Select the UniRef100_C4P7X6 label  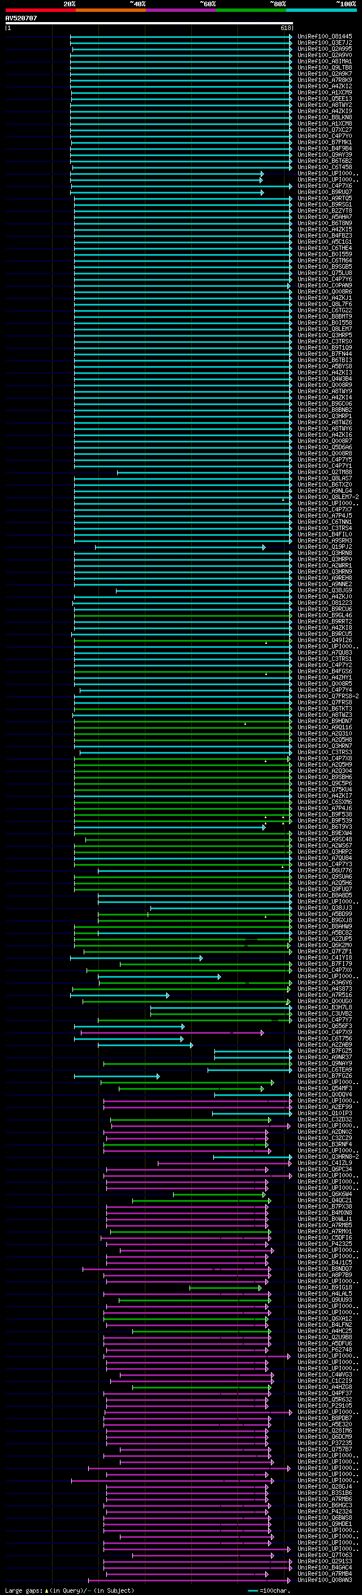[324, 186]
